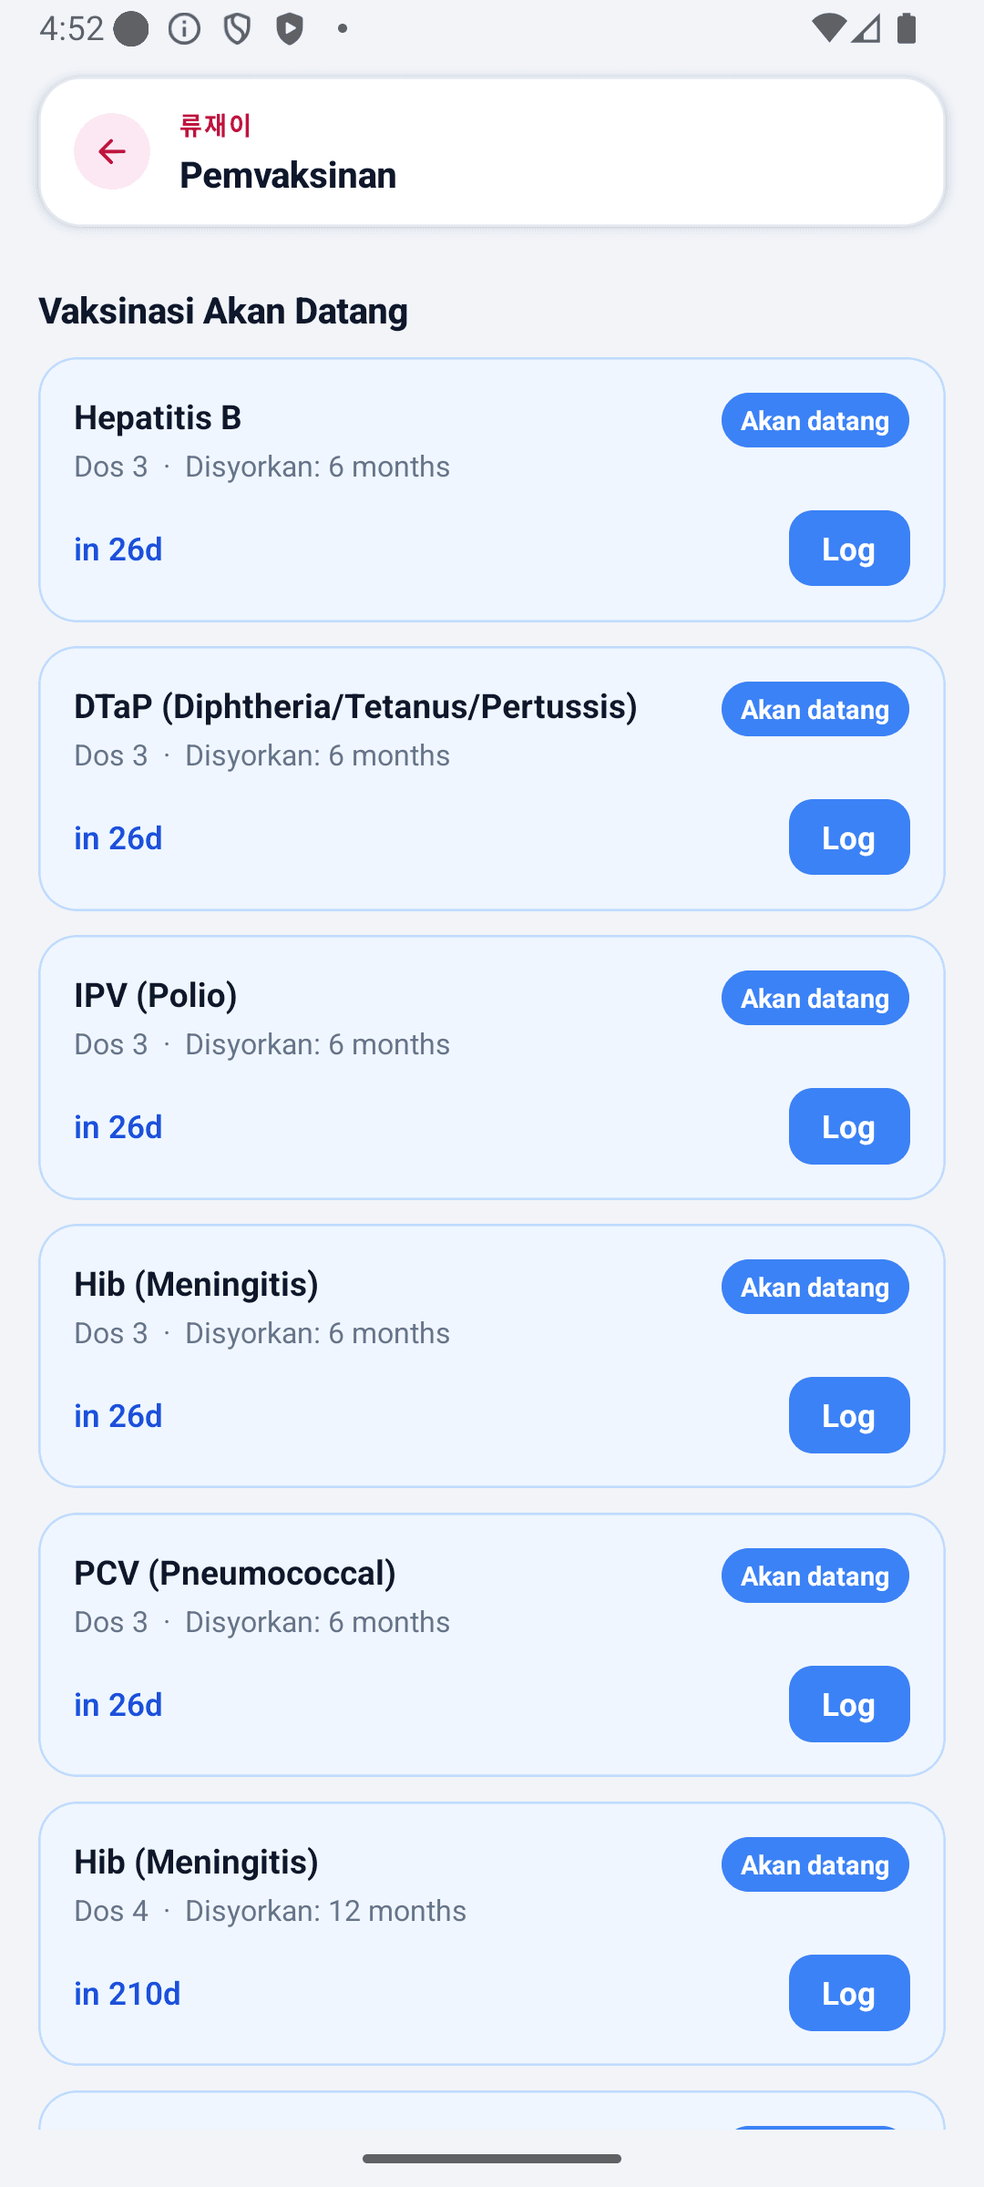Open the Hepatitis B vaccine card
Viewport: 984px width, 2187px height.
tap(492, 490)
